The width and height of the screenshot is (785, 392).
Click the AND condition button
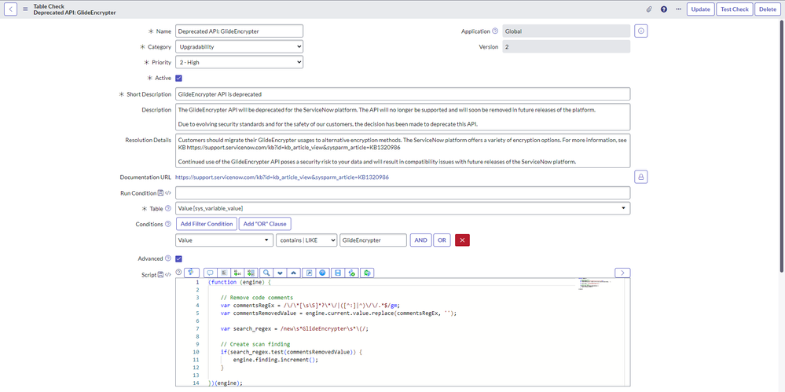[x=420, y=240]
